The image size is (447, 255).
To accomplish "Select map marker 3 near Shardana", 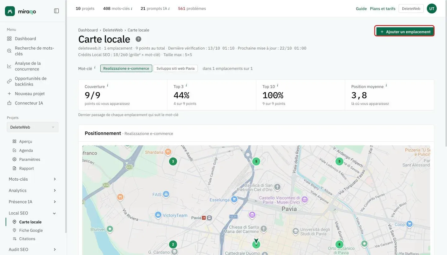I will pos(173,161).
